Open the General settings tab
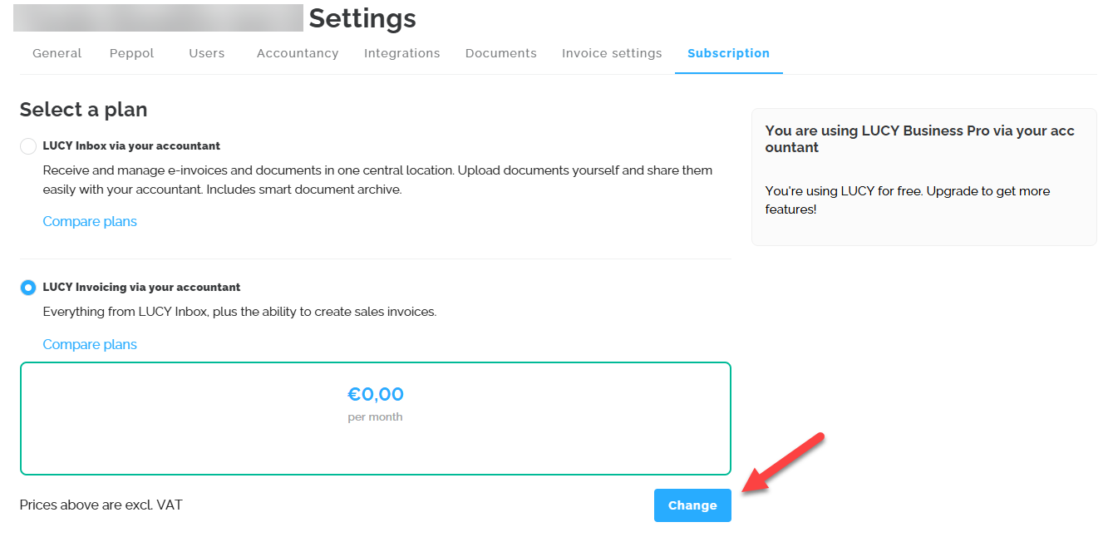 [57, 53]
